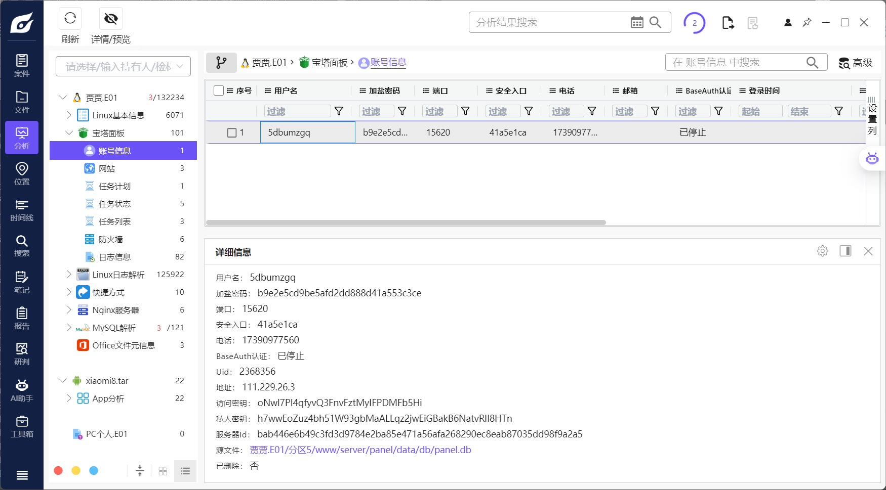
Task: Open the 研判 sidebar section
Action: tap(22, 354)
